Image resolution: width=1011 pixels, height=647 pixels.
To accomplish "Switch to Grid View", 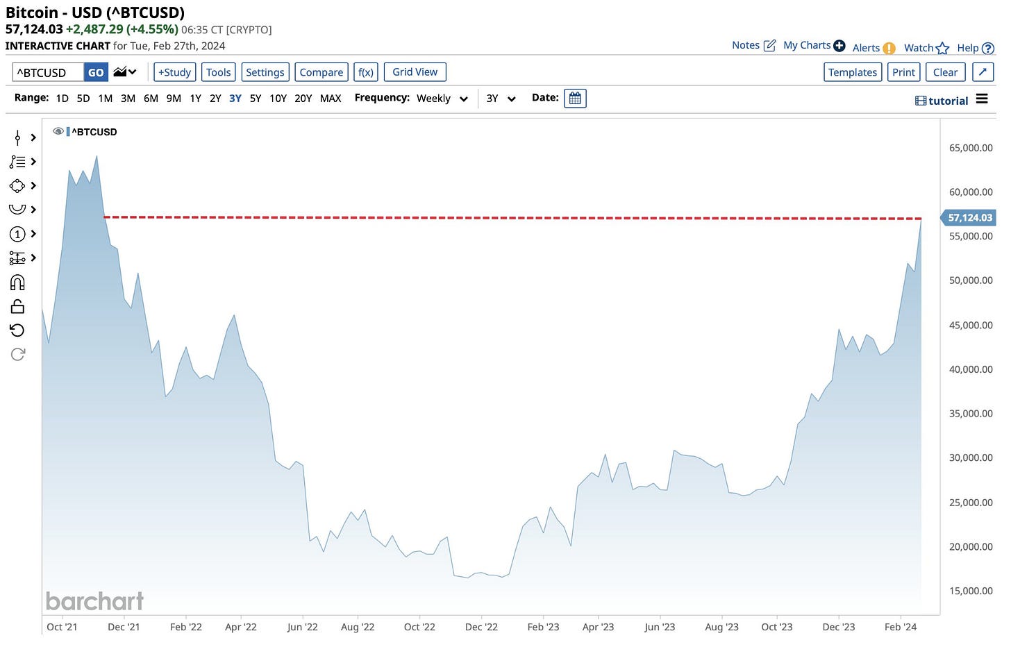I will 415,72.
